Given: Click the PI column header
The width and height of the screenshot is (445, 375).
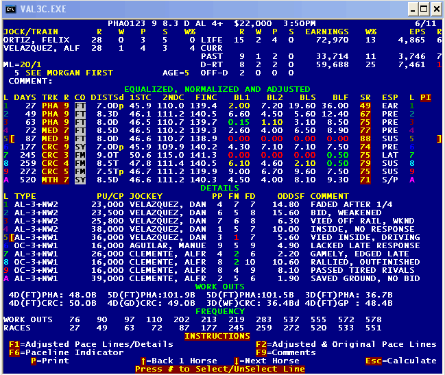Looking at the screenshot, I should click(426, 97).
